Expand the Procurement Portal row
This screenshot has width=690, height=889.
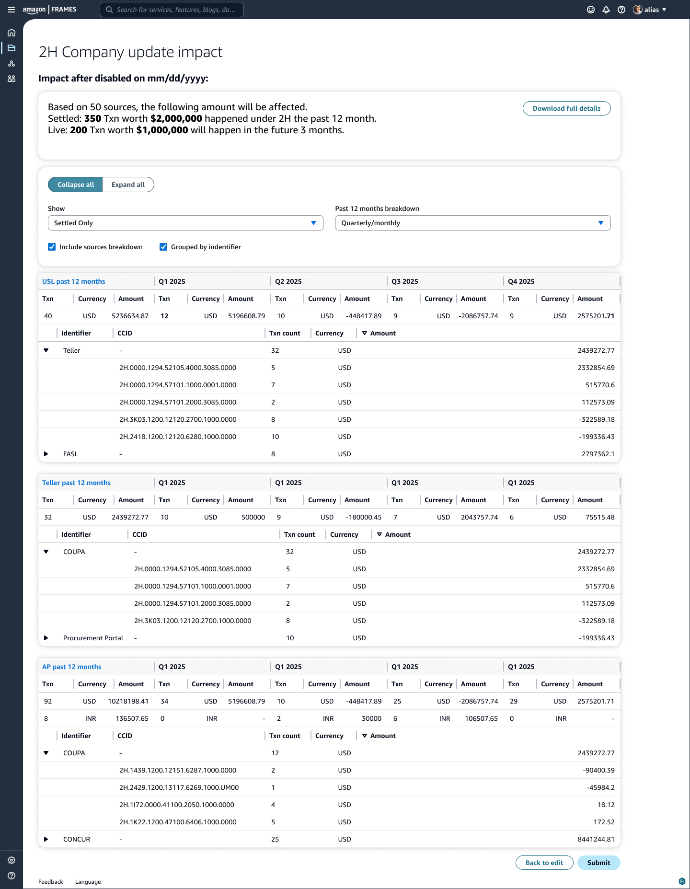(x=46, y=638)
